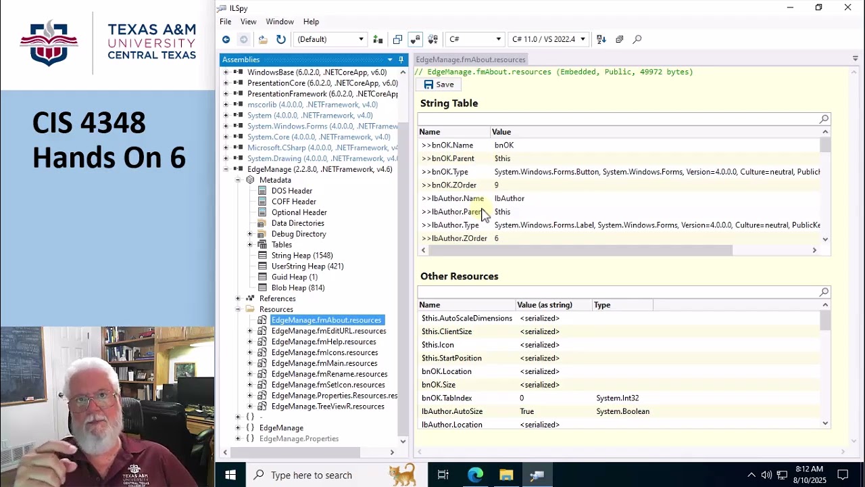Sort Other Resources by Value (as string) header

[553, 305]
